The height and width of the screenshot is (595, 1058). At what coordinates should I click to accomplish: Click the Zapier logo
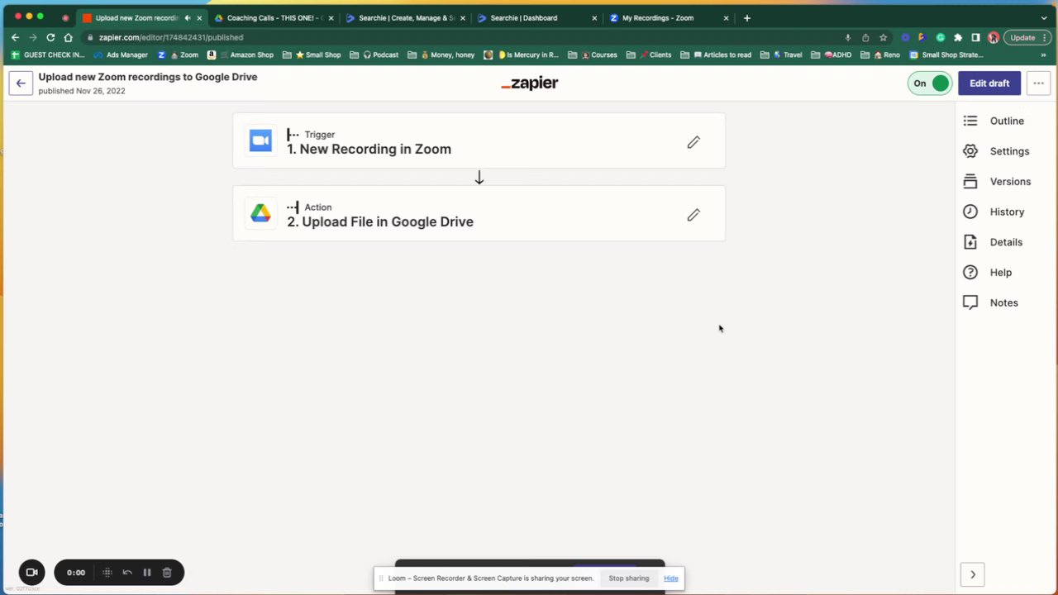529,83
